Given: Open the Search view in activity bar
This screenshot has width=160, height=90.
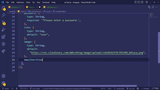Looking at the screenshot, I should [x=3, y=15].
